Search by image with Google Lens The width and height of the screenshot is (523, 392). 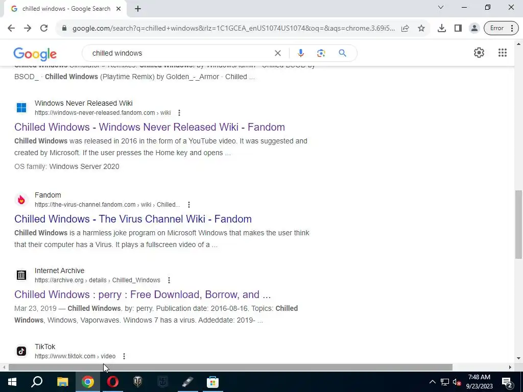(x=321, y=53)
